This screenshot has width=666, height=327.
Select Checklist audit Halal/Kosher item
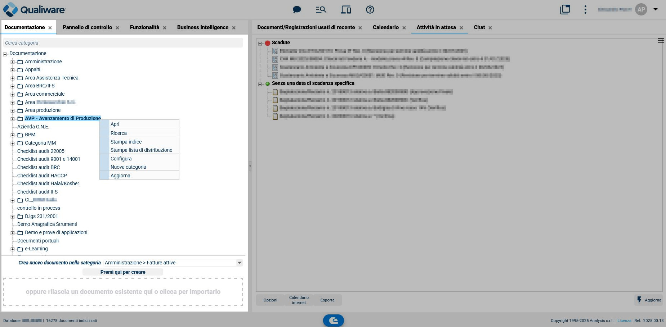coord(48,183)
